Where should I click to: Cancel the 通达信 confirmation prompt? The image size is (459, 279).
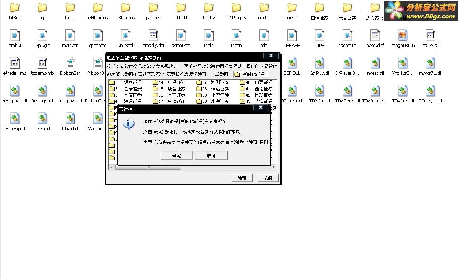[211, 156]
